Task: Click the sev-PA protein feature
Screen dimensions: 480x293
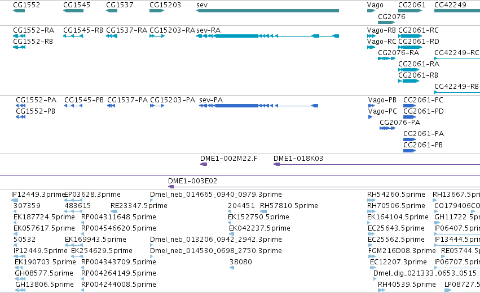Action: (x=259, y=106)
